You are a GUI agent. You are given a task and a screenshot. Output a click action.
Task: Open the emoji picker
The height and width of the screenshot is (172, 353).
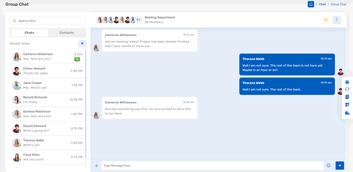click(329, 165)
